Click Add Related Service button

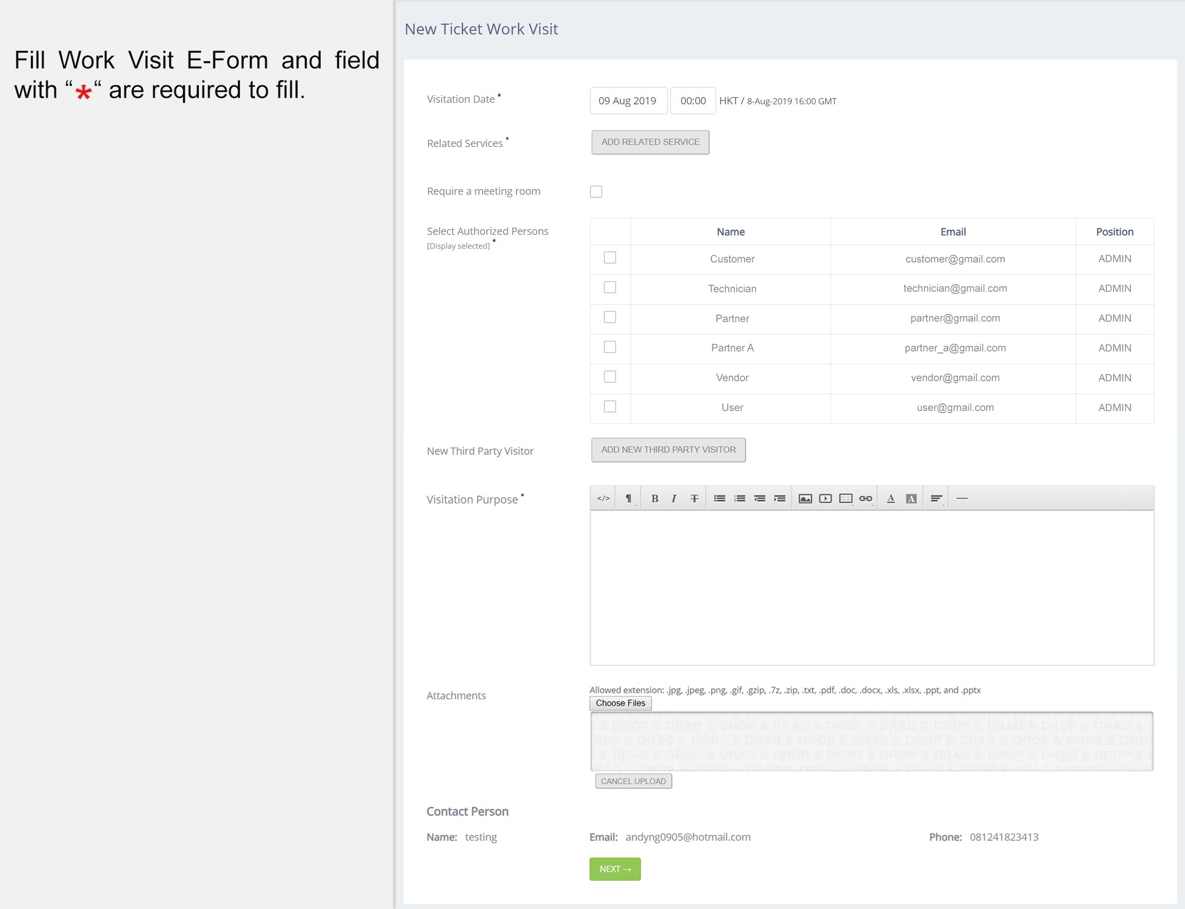point(650,142)
